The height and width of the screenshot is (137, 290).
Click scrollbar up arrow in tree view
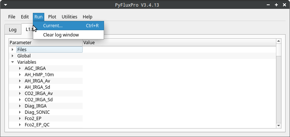[x=279, y=41]
